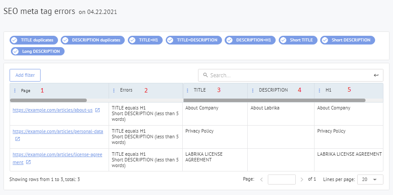
Task: Open Page column options menu dots
Action: (x=14, y=91)
